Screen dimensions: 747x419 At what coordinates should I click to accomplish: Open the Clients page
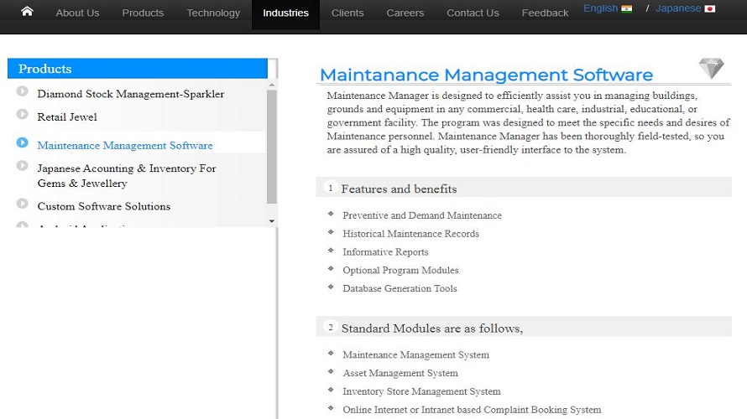[x=347, y=13]
